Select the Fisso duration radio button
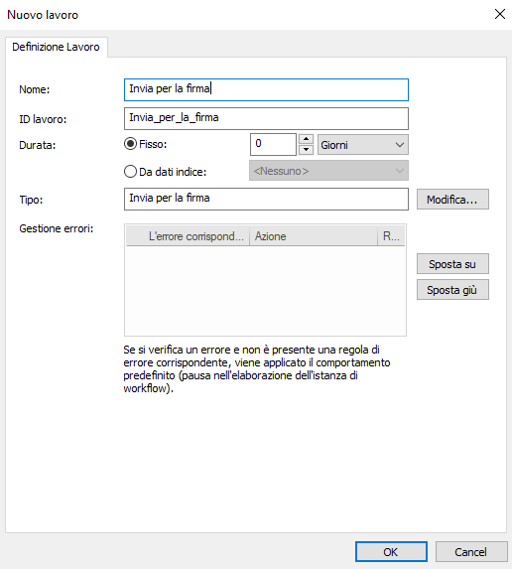The image size is (512, 569). tap(131, 144)
